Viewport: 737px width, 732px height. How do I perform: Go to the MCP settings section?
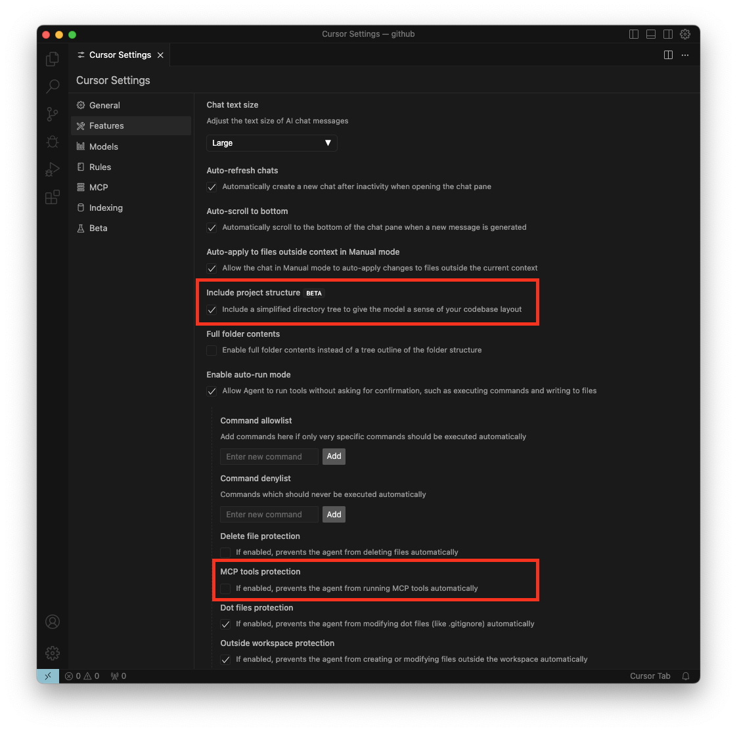pos(99,188)
